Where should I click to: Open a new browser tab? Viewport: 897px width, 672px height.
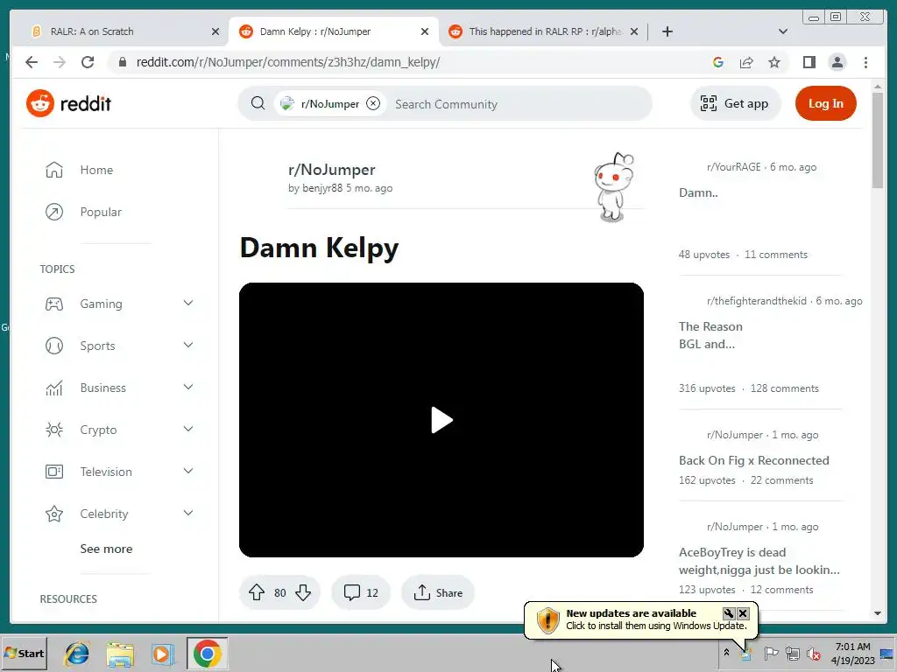click(x=667, y=31)
